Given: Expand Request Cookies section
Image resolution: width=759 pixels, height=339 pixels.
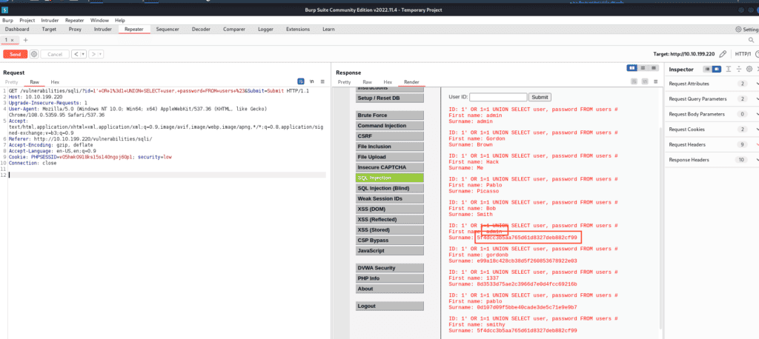Looking at the screenshot, I should click(712, 129).
